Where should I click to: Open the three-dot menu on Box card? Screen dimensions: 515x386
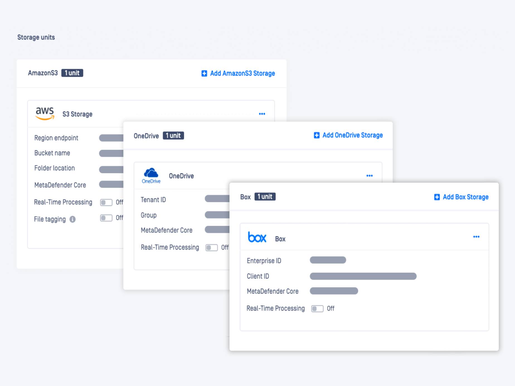476,236
